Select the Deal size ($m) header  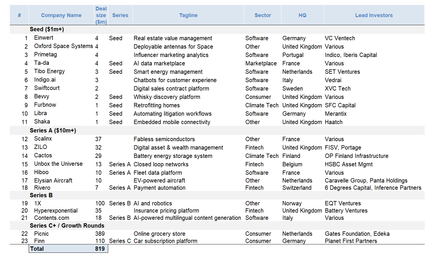tap(101, 15)
